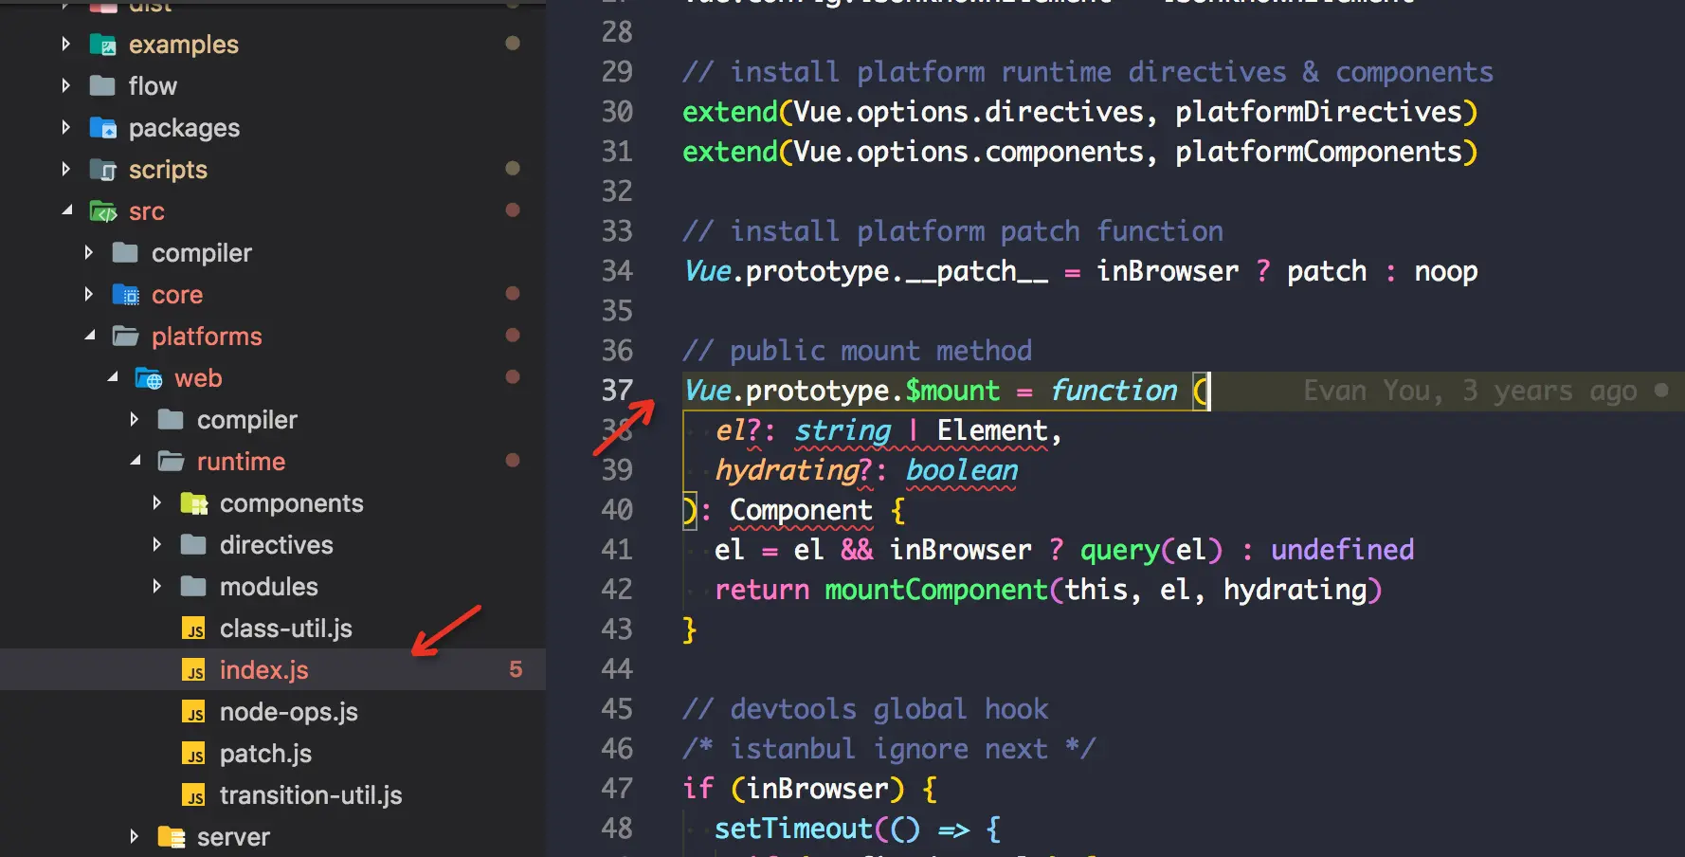
Task: Click the JS icon beside node-ops.js
Action: pyautogui.click(x=193, y=712)
